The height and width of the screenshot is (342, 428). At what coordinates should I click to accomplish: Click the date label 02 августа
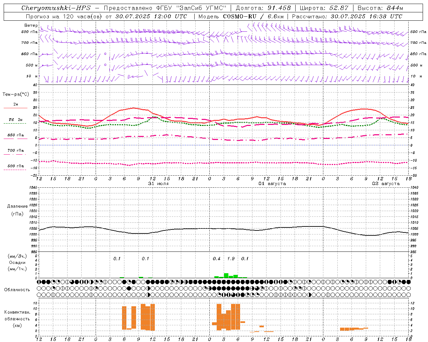386,184
